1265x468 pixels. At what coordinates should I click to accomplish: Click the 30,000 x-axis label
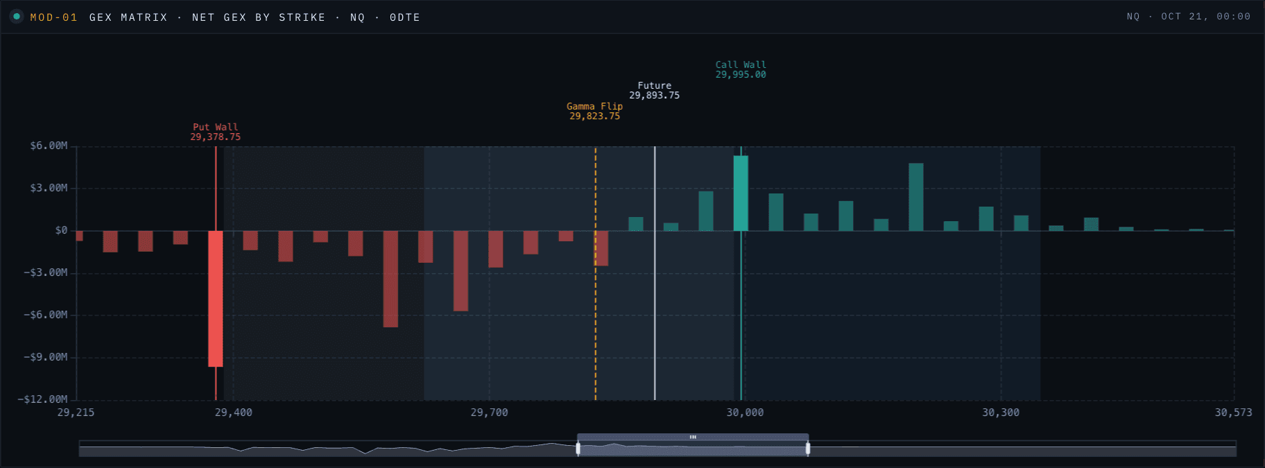point(746,413)
